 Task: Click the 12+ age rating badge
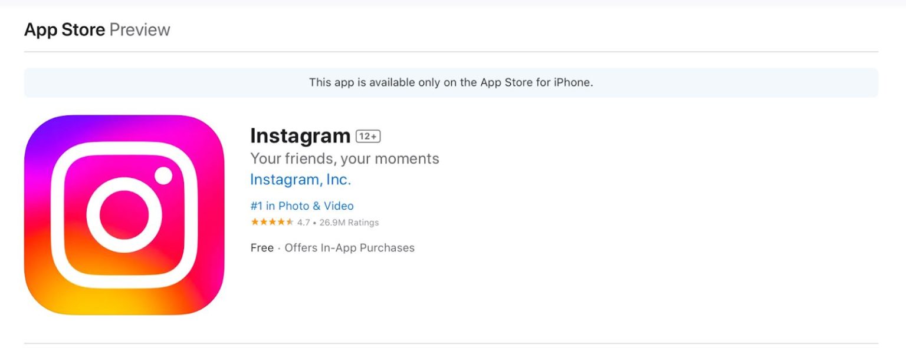369,135
